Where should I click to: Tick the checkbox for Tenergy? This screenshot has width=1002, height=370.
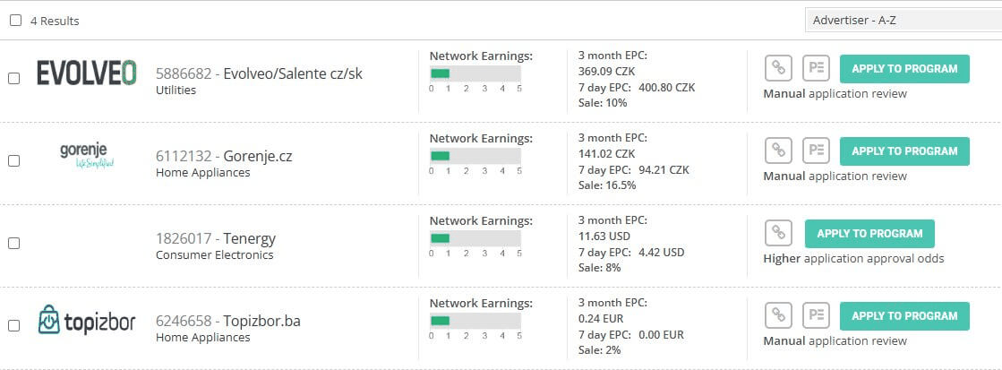(x=13, y=244)
